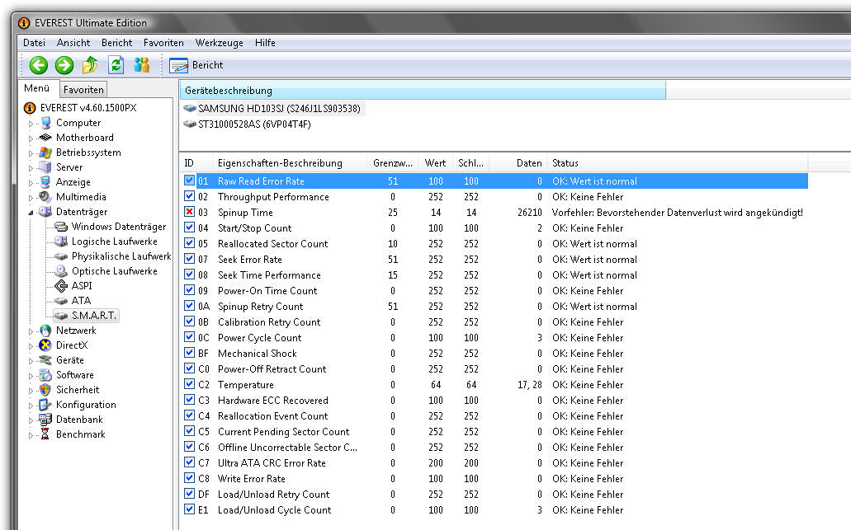Toggle checkbox for Load/Unload Cycle Count
This screenshot has width=851, height=530.
[189, 509]
